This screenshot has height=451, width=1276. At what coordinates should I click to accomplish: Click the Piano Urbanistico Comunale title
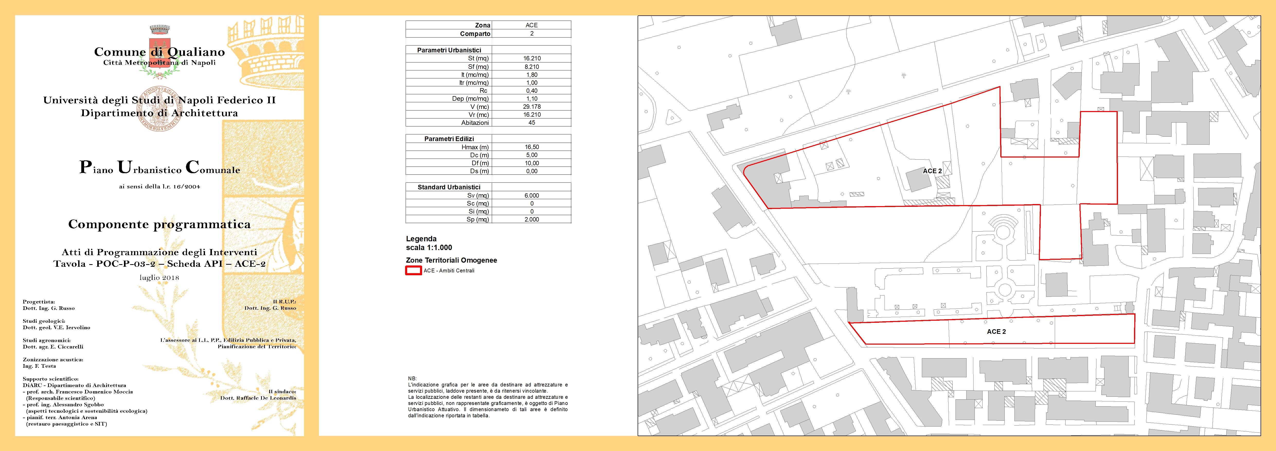click(159, 168)
